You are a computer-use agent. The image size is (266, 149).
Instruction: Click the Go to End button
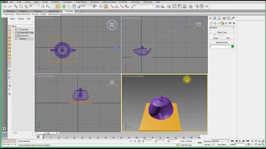(248, 141)
